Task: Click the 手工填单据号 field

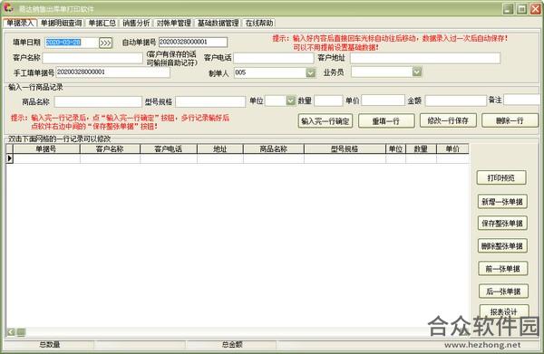Action: point(112,72)
